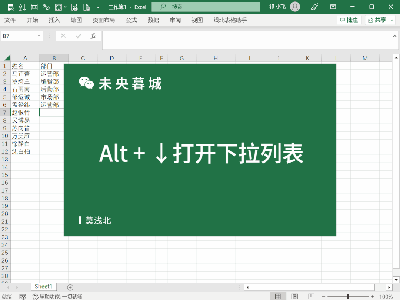The image size is (400, 300).
Task: Select the A-Z sort icon in Quick Access Toolbar
Action: coord(22,7)
